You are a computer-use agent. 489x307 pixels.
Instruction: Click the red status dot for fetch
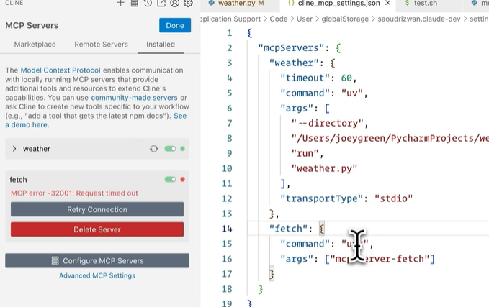pyautogui.click(x=182, y=179)
